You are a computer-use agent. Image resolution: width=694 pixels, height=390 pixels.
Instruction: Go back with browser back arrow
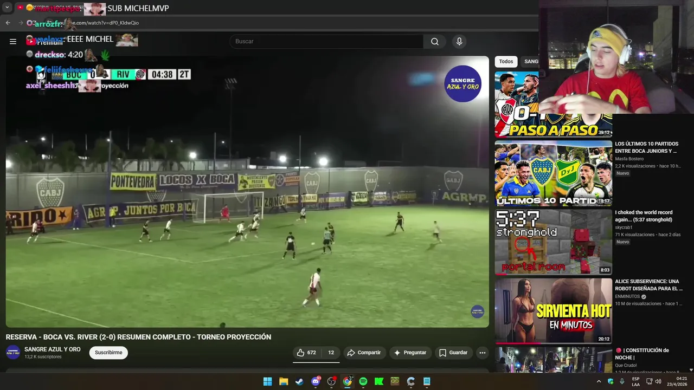(8, 23)
